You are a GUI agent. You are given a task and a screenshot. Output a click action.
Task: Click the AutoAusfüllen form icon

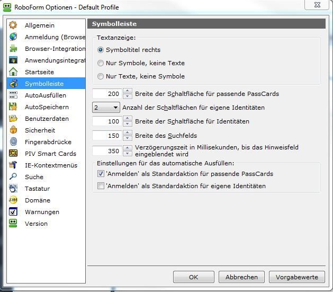click(x=13, y=95)
